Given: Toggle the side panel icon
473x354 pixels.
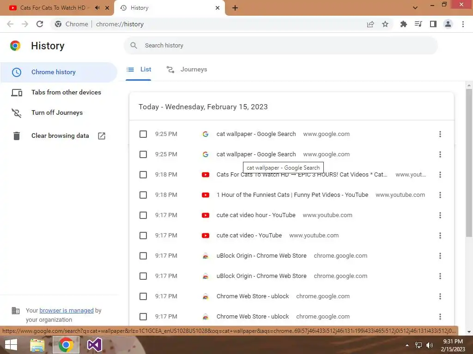Looking at the screenshot, I should pos(433,24).
